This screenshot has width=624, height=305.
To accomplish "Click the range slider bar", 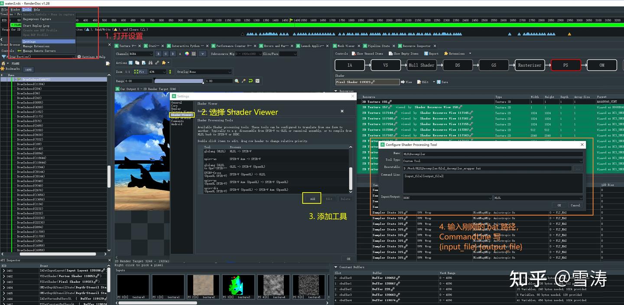I will pyautogui.click(x=179, y=81).
